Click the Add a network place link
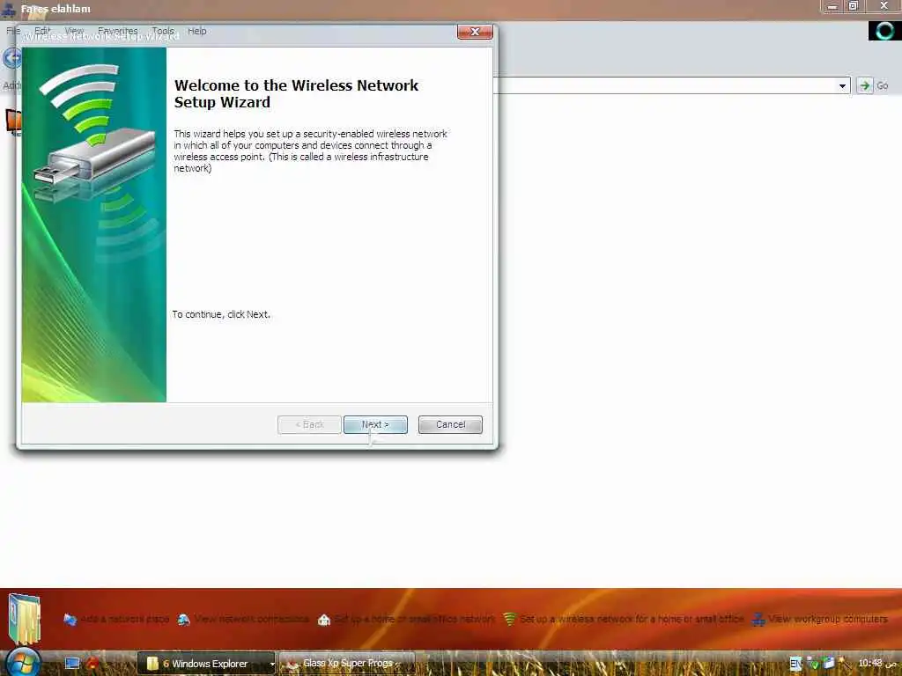902x676 pixels. [x=125, y=619]
